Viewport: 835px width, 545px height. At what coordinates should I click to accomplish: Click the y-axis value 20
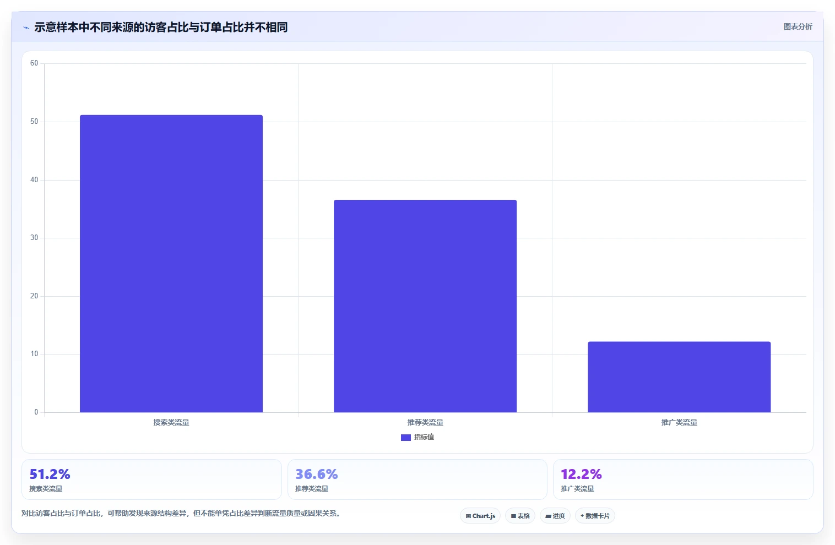point(34,296)
